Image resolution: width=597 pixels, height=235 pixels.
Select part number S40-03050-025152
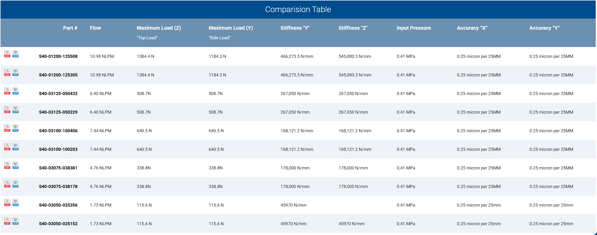pyautogui.click(x=58, y=224)
